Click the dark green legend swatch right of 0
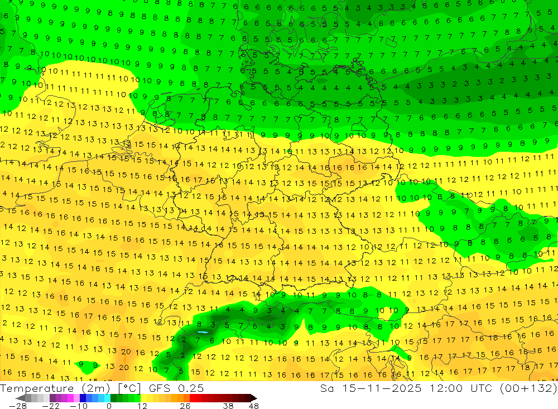Screen dimensions: 558x409 pos(113,398)
